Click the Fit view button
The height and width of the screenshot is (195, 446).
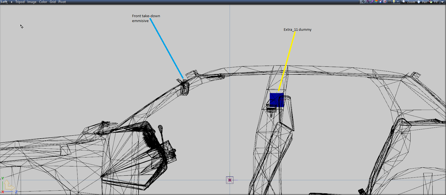pyautogui.click(x=434, y=2)
